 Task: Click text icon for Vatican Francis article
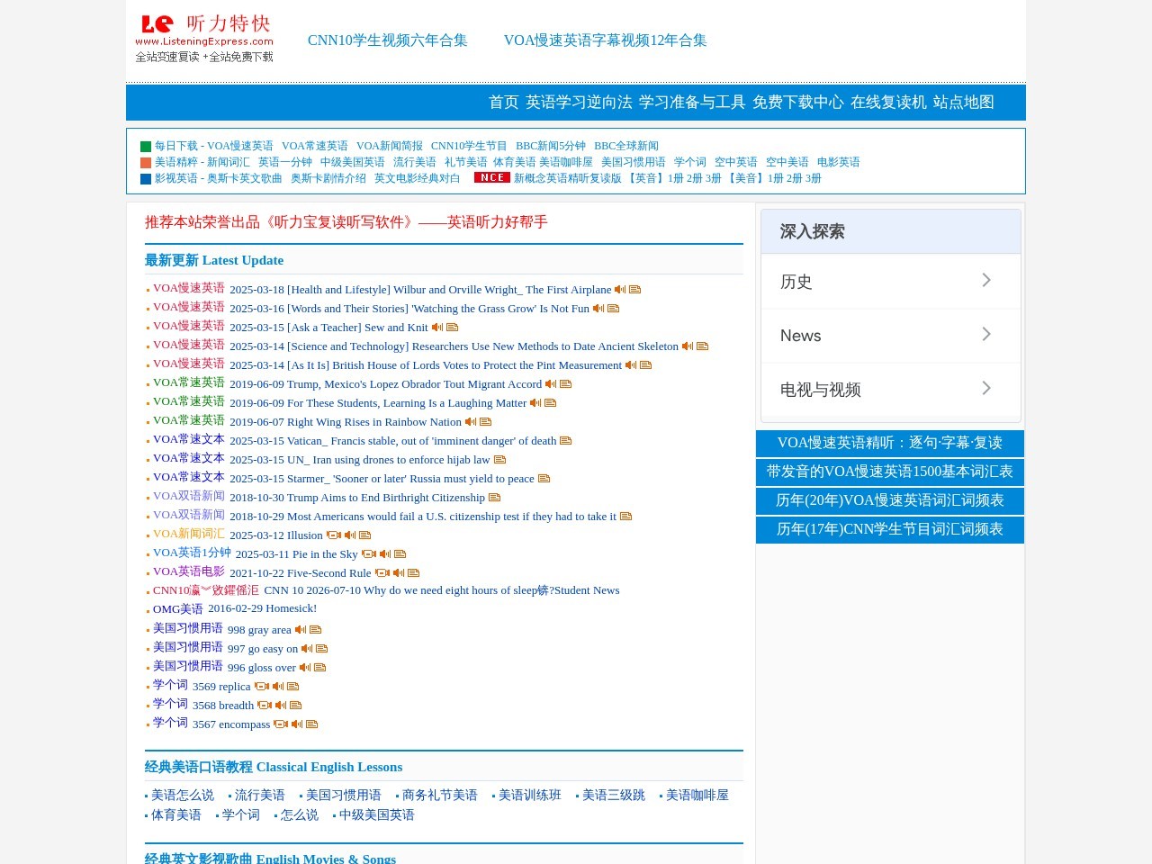[565, 441]
